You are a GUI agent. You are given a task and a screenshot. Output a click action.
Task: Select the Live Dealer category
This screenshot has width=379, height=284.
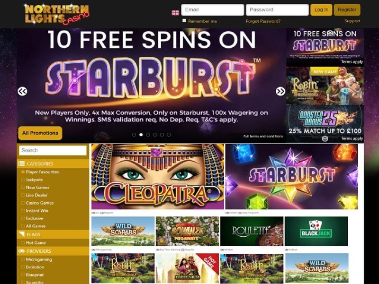tap(36, 195)
